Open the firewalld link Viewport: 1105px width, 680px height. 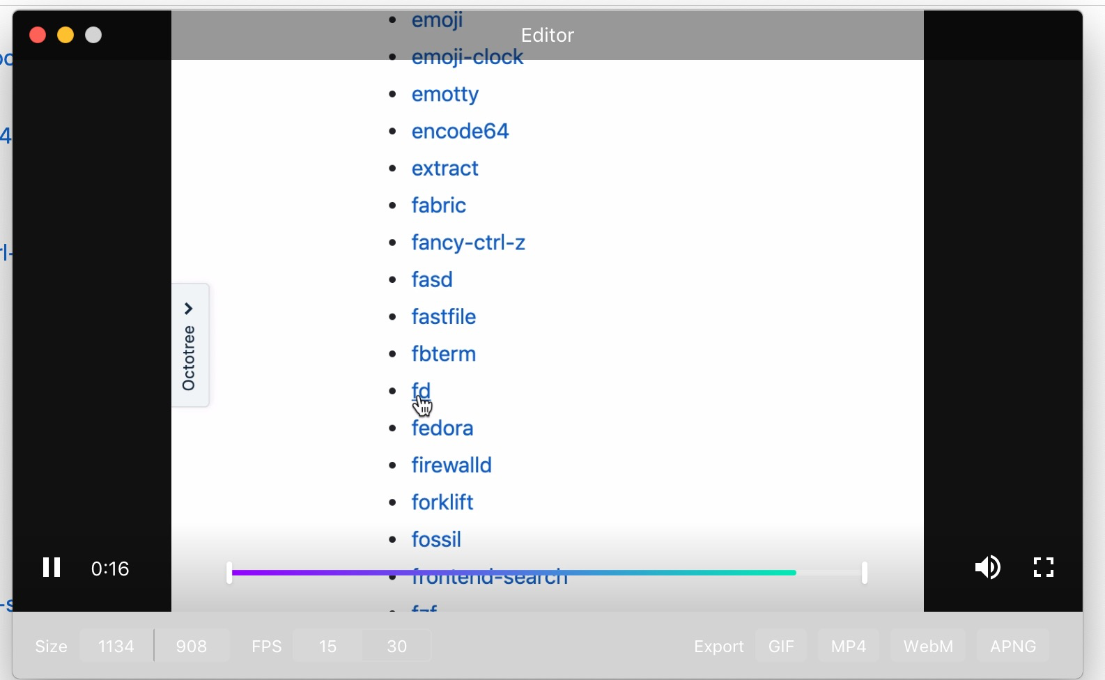tap(451, 465)
